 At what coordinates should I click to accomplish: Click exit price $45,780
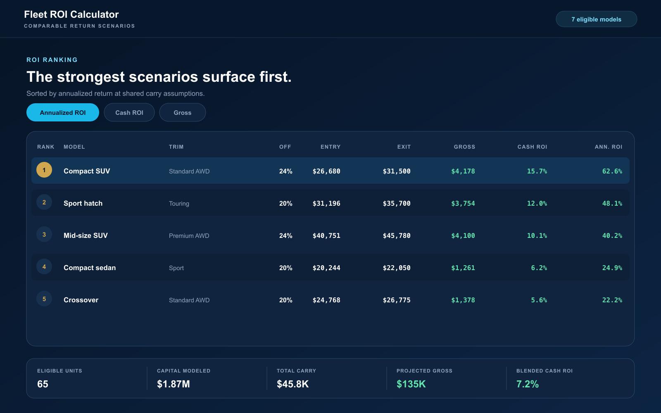tap(397, 235)
